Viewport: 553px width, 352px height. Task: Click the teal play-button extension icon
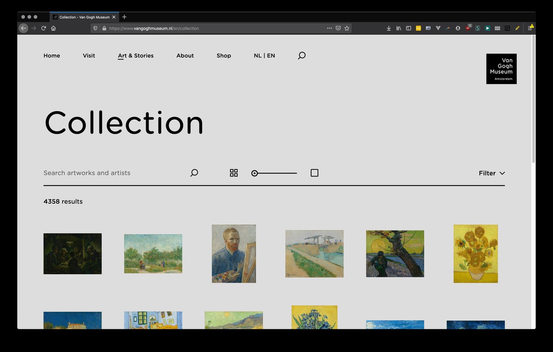(x=488, y=28)
